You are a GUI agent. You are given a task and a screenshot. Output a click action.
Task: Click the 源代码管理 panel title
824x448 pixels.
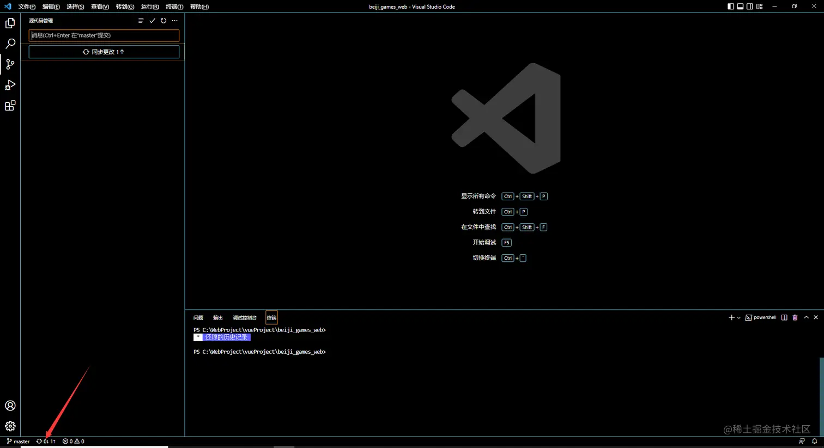41,21
